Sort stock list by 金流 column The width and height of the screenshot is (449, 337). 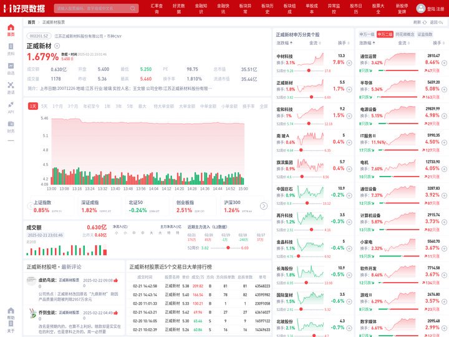coord(315,43)
